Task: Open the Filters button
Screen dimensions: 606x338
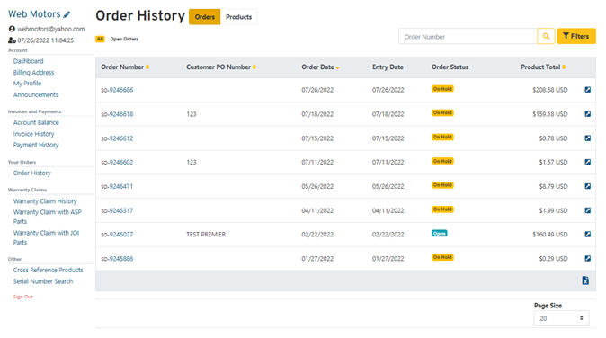Action: click(x=575, y=36)
